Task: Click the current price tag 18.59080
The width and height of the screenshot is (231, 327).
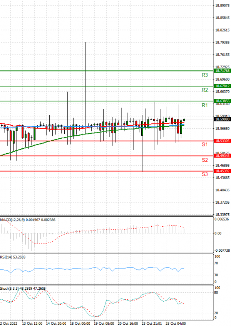Action: [x=222, y=119]
